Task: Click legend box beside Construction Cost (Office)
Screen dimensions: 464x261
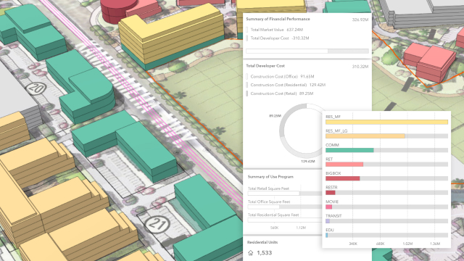Action: (247, 76)
